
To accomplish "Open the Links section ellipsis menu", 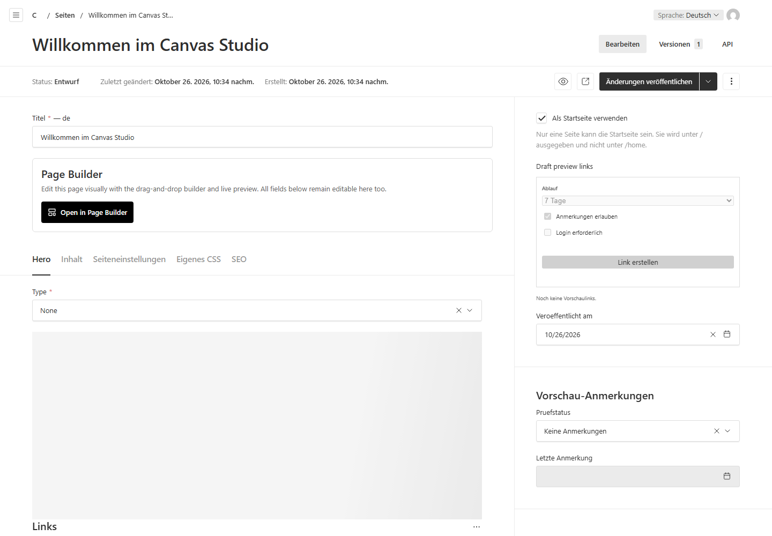I will pyautogui.click(x=476, y=527).
